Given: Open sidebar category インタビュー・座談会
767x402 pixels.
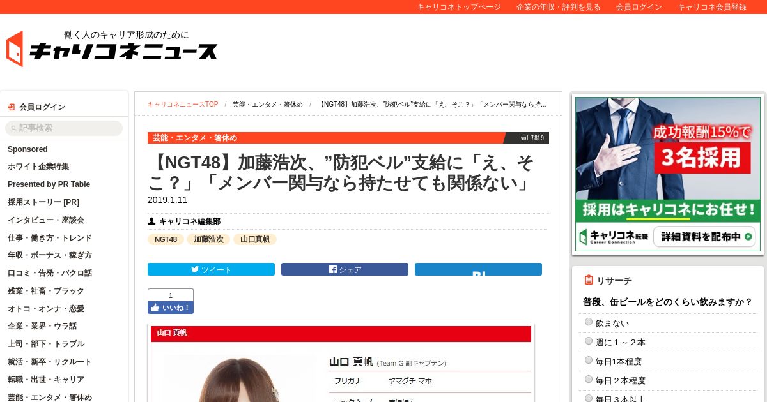Looking at the screenshot, I should click(46, 220).
